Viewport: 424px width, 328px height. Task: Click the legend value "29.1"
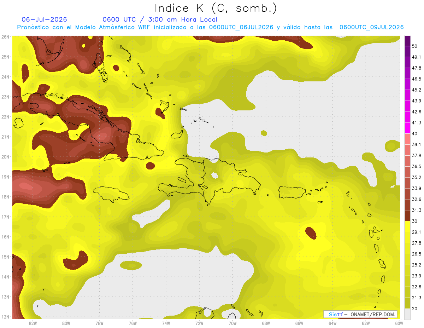[417, 232]
